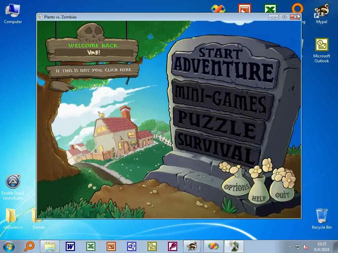Open the Windows Start menu orb
Screen dimensions: 338x253
tap(9, 246)
